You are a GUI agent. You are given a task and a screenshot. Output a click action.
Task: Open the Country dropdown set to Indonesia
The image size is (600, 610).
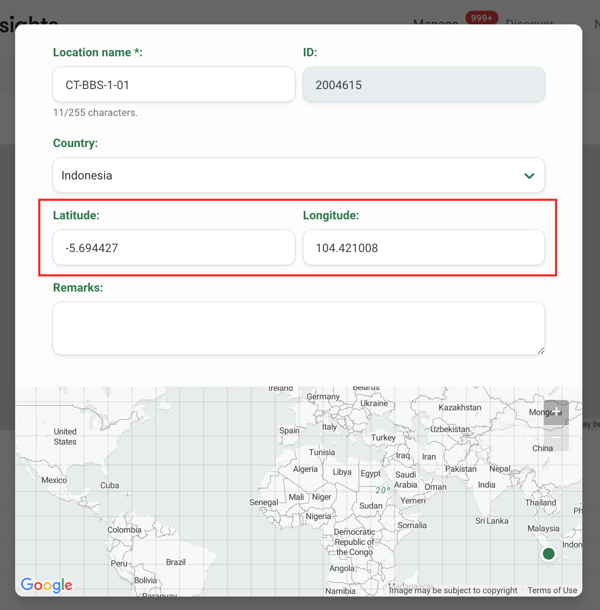click(x=299, y=175)
